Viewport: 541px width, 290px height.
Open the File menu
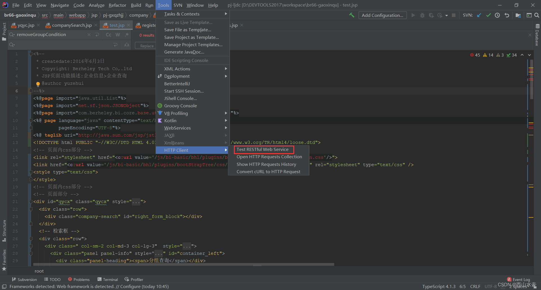click(x=16, y=5)
